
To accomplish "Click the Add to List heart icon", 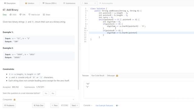I will coord(29,15).
